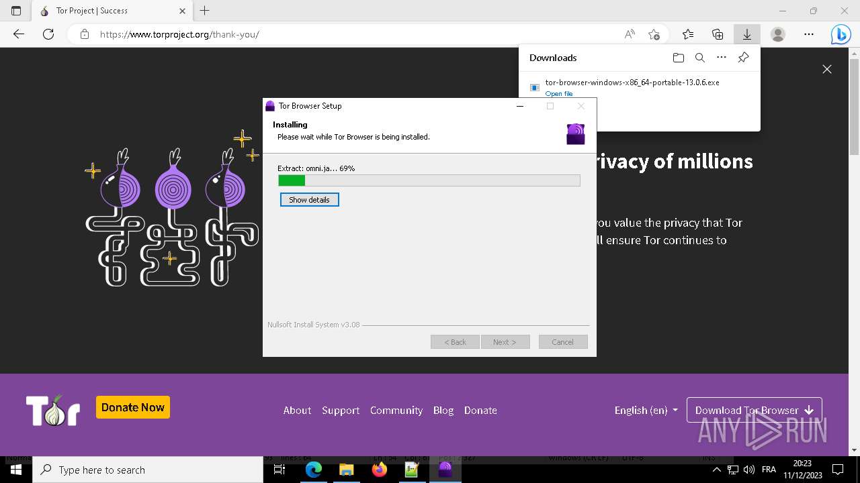Pin the Downloads panel
The image size is (860, 483).
(743, 58)
